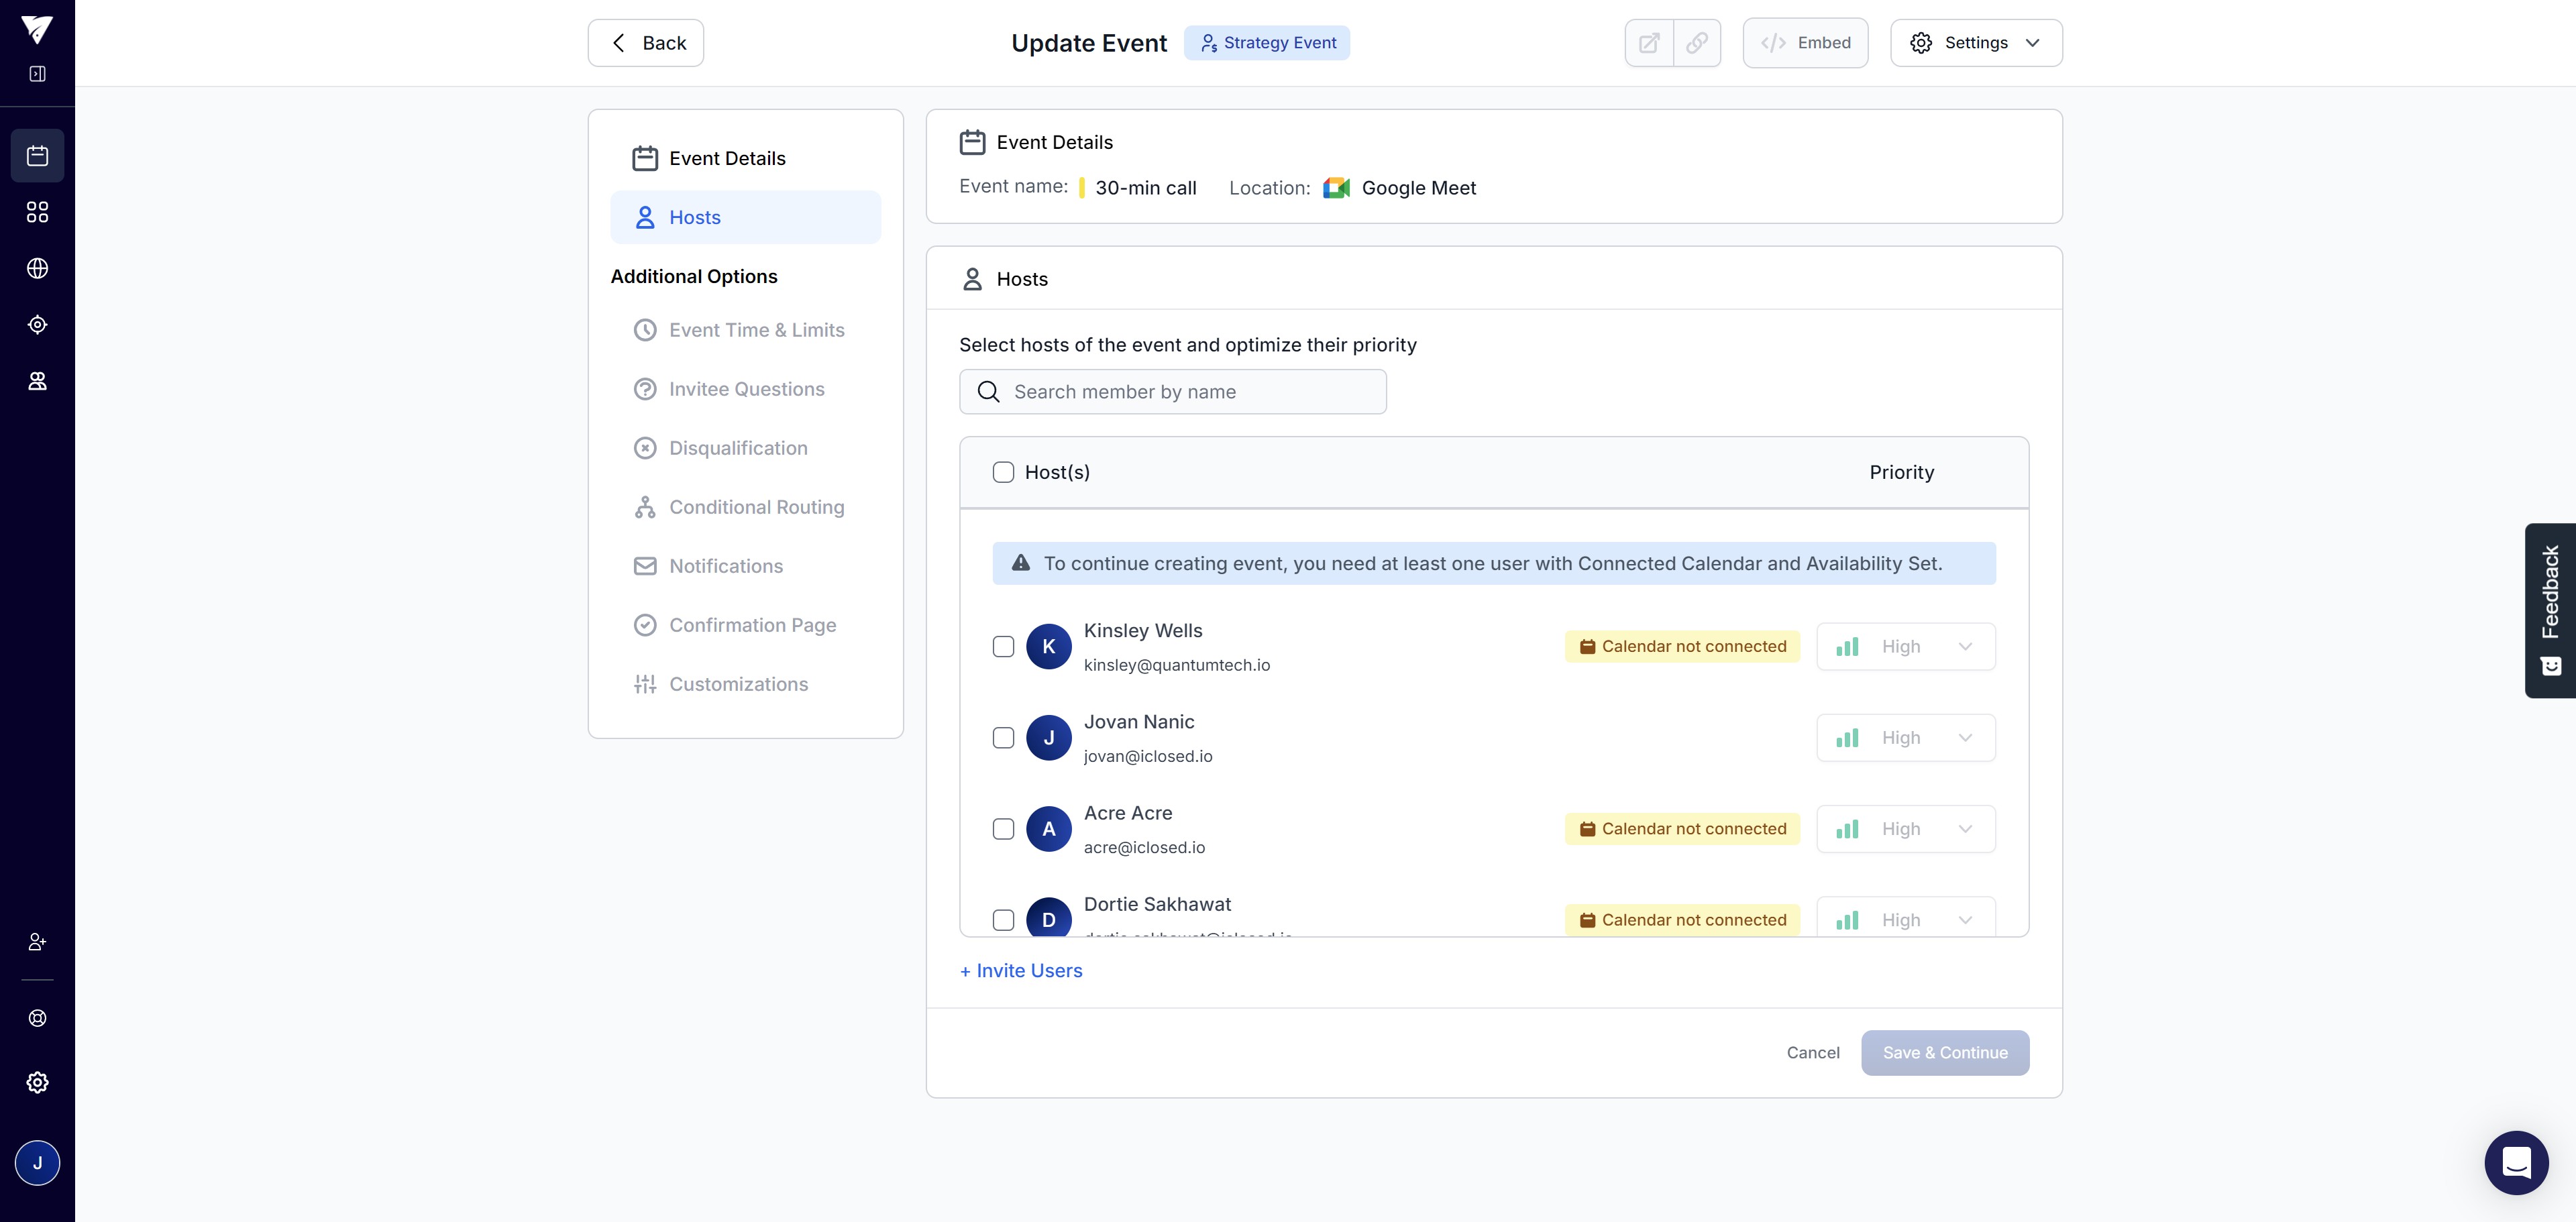Open the team members sidebar icon

click(x=37, y=381)
